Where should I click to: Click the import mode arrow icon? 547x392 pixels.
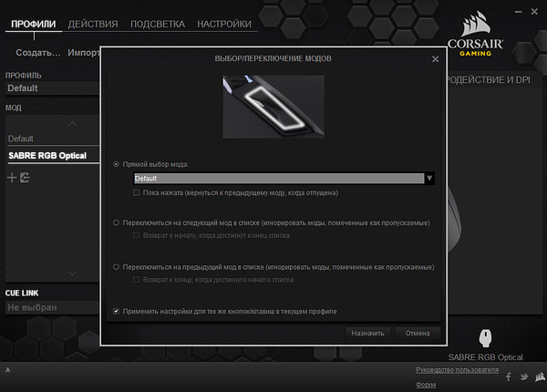[25, 178]
